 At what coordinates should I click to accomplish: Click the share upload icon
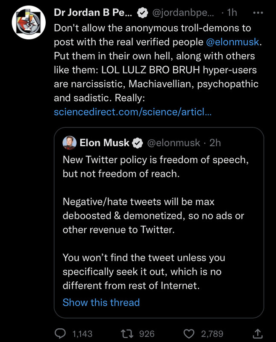[258, 333]
